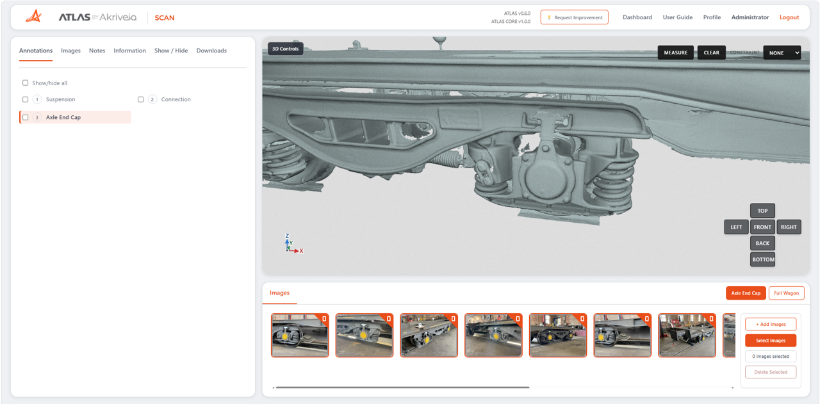820x404 pixels.
Task: Switch to the Downloads tab
Action: point(211,51)
